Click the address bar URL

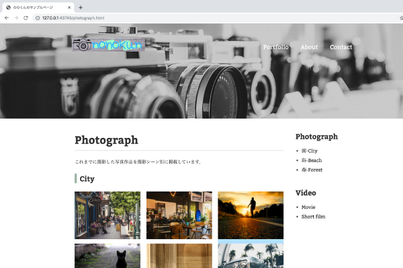click(73, 18)
